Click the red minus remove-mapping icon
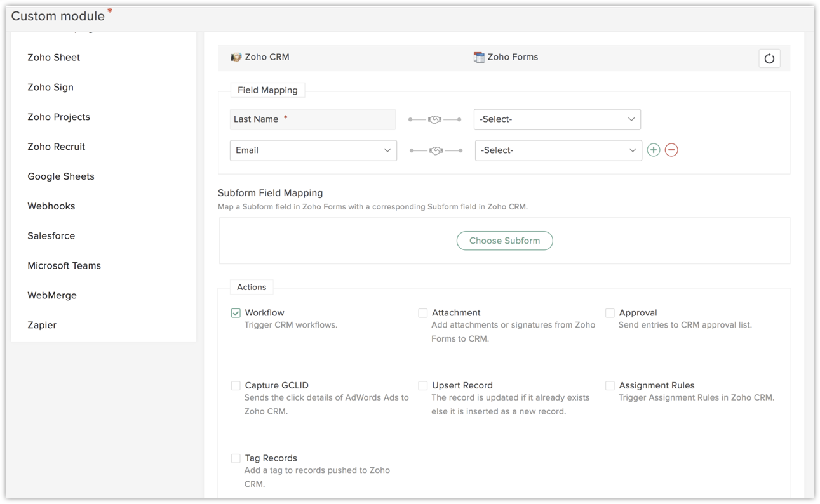Image resolution: width=820 pixels, height=504 pixels. click(671, 150)
